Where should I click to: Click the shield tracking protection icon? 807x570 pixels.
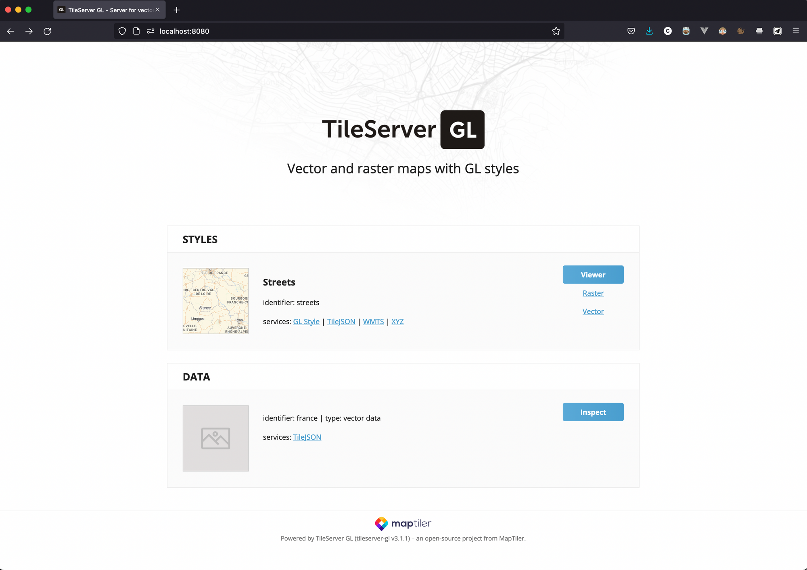(x=122, y=31)
